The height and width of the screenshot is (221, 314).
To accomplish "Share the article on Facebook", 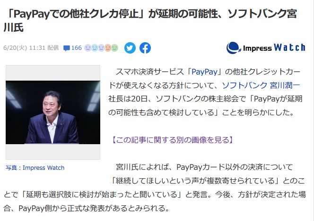I will point(145,48).
